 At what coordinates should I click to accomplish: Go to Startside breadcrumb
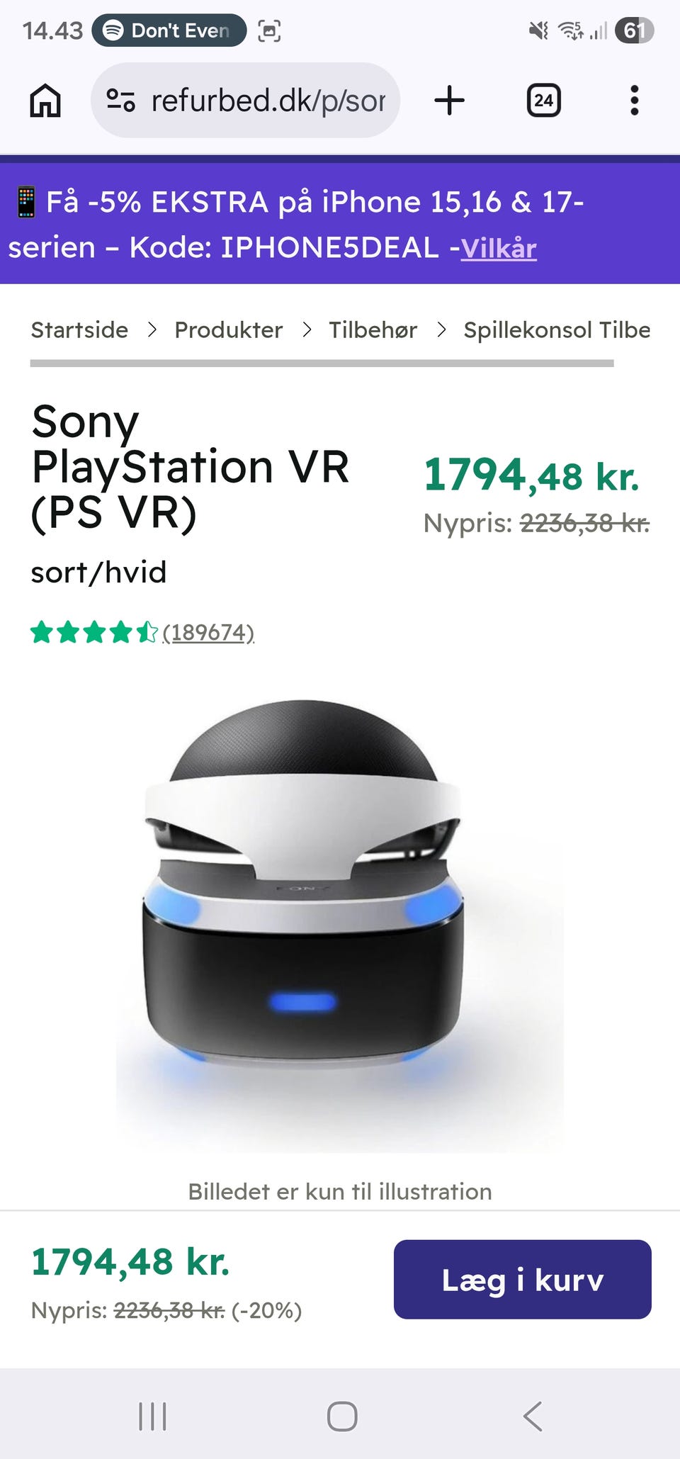79,329
